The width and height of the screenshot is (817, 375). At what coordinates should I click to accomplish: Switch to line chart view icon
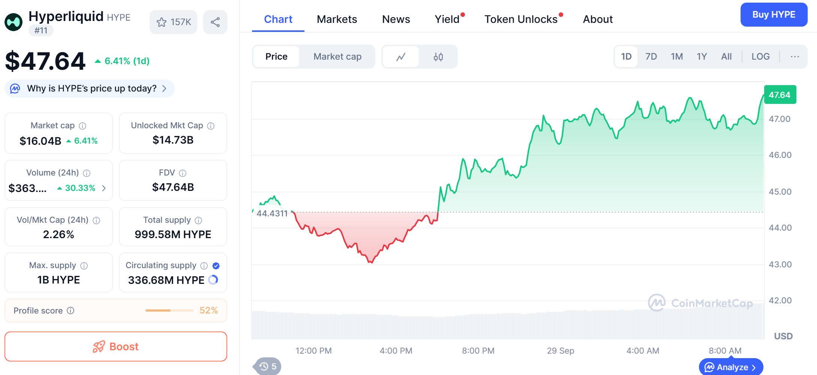401,57
